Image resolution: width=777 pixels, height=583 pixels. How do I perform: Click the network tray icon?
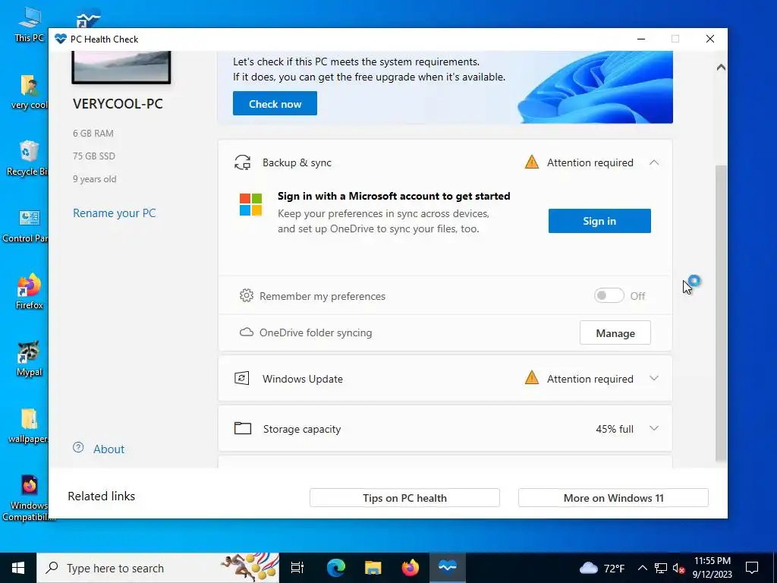661,568
